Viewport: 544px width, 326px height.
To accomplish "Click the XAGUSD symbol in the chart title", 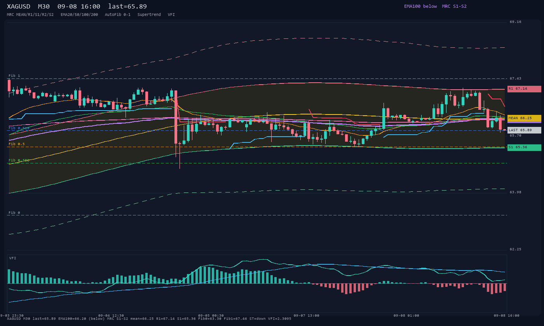I will point(19,7).
